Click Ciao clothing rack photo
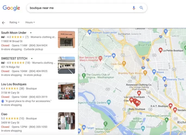Image resolution: width=186 pixels, height=135 pixels. 66,121
